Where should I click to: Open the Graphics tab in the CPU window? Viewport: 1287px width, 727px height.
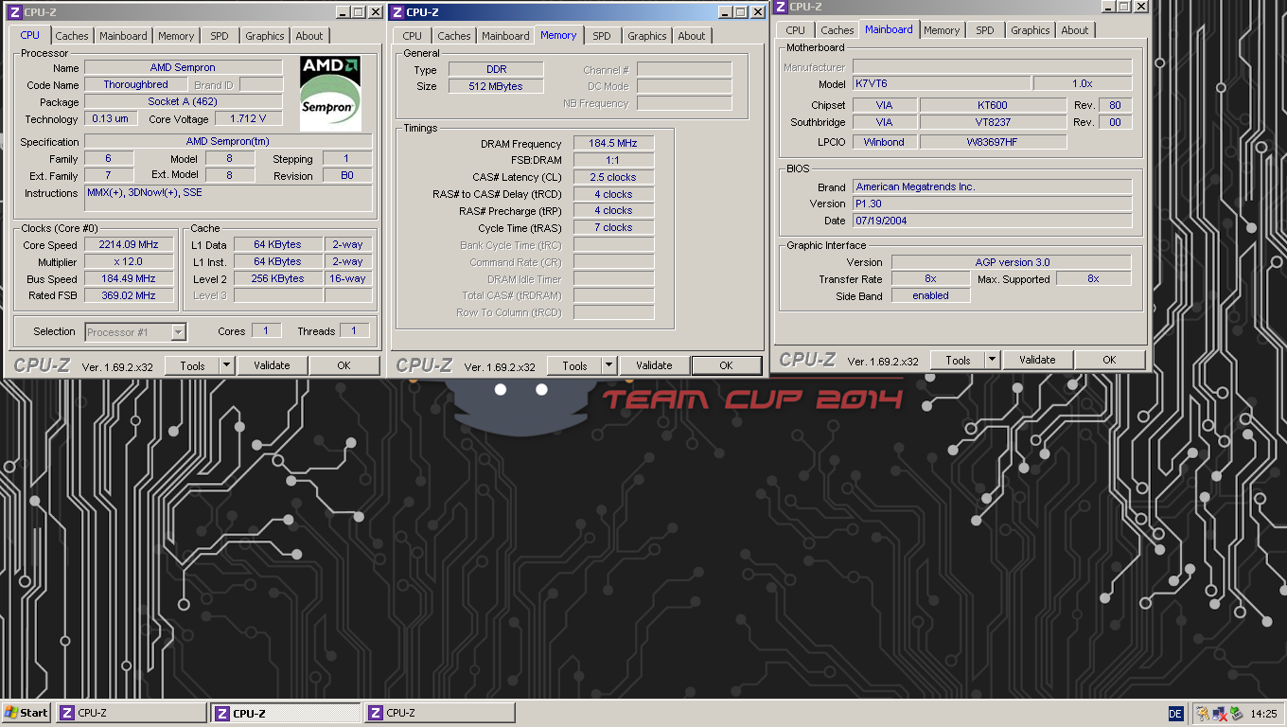pyautogui.click(x=264, y=36)
